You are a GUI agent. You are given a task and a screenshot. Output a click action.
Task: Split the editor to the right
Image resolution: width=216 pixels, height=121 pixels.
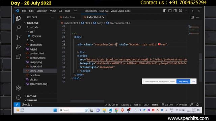(x=192, y=17)
